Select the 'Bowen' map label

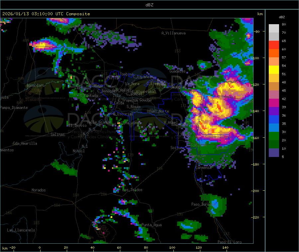click(221, 148)
